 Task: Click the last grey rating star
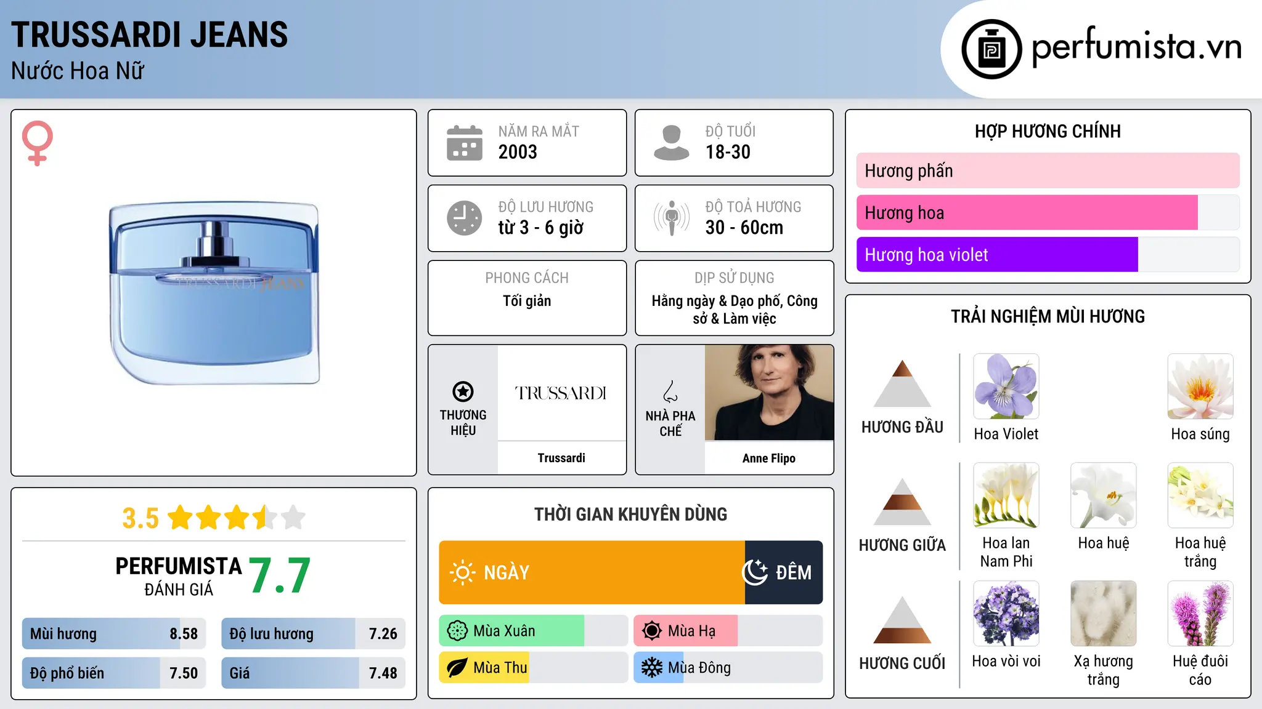(293, 518)
